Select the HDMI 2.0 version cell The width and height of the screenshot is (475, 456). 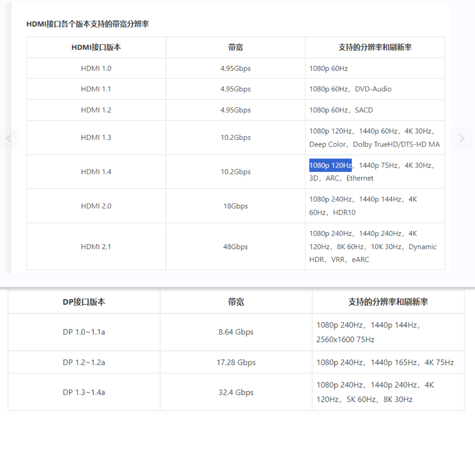pyautogui.click(x=96, y=206)
